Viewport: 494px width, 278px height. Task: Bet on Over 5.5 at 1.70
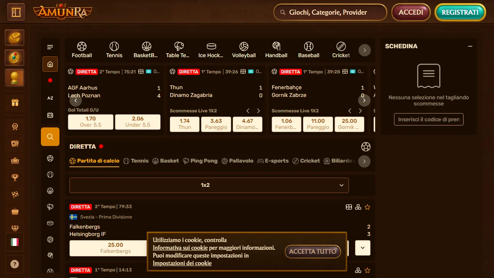91,122
